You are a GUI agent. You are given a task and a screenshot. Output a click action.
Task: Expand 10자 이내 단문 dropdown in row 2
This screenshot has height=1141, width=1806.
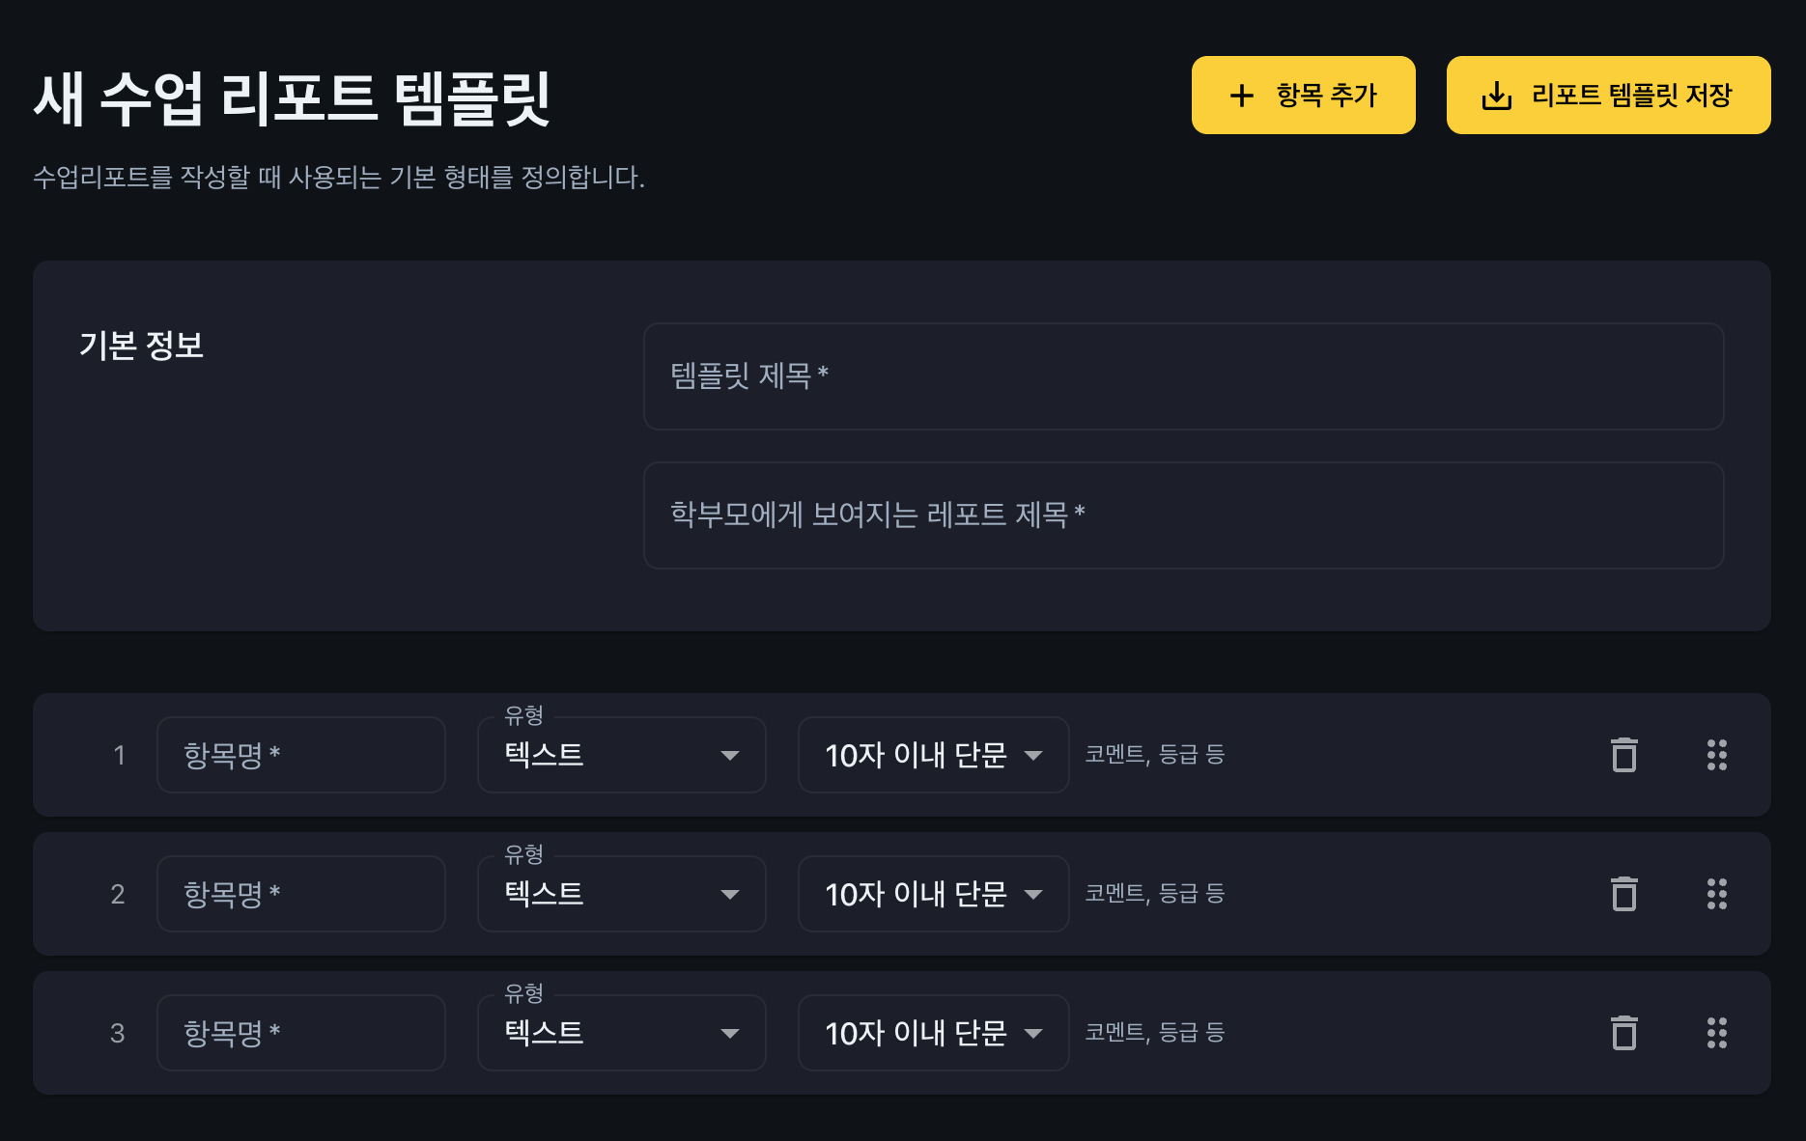pyautogui.click(x=933, y=894)
